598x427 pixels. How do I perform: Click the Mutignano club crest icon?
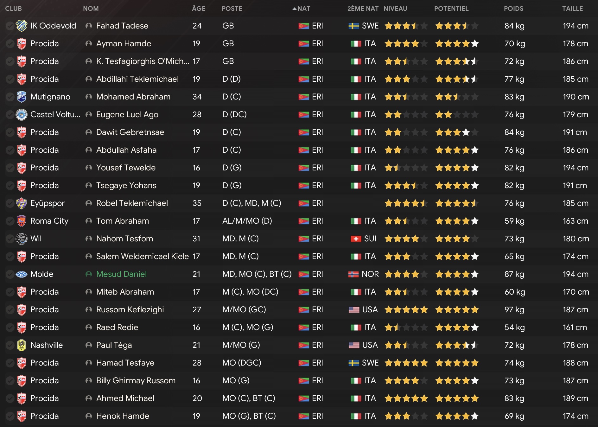point(22,97)
